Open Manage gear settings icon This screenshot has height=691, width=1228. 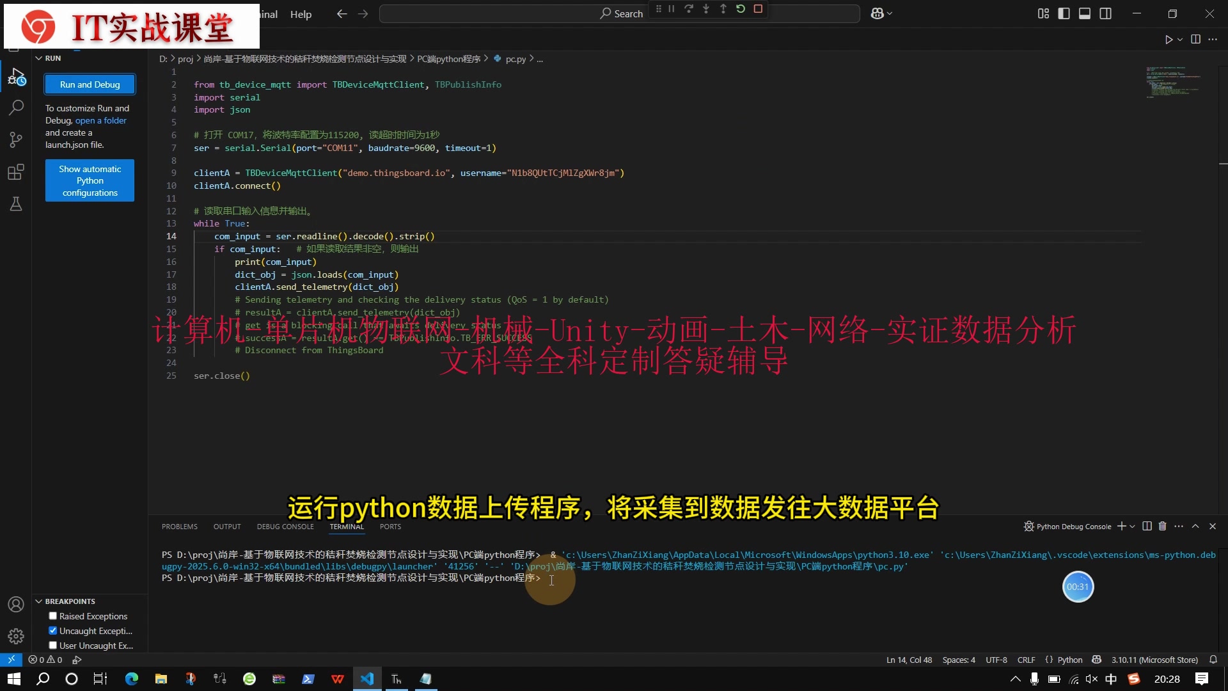pyautogui.click(x=16, y=636)
